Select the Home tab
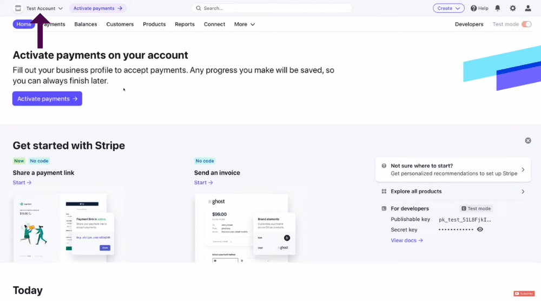Screen dimensions: 541x301 (24, 24)
